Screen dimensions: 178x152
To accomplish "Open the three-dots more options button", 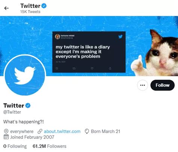I will coord(143,85).
